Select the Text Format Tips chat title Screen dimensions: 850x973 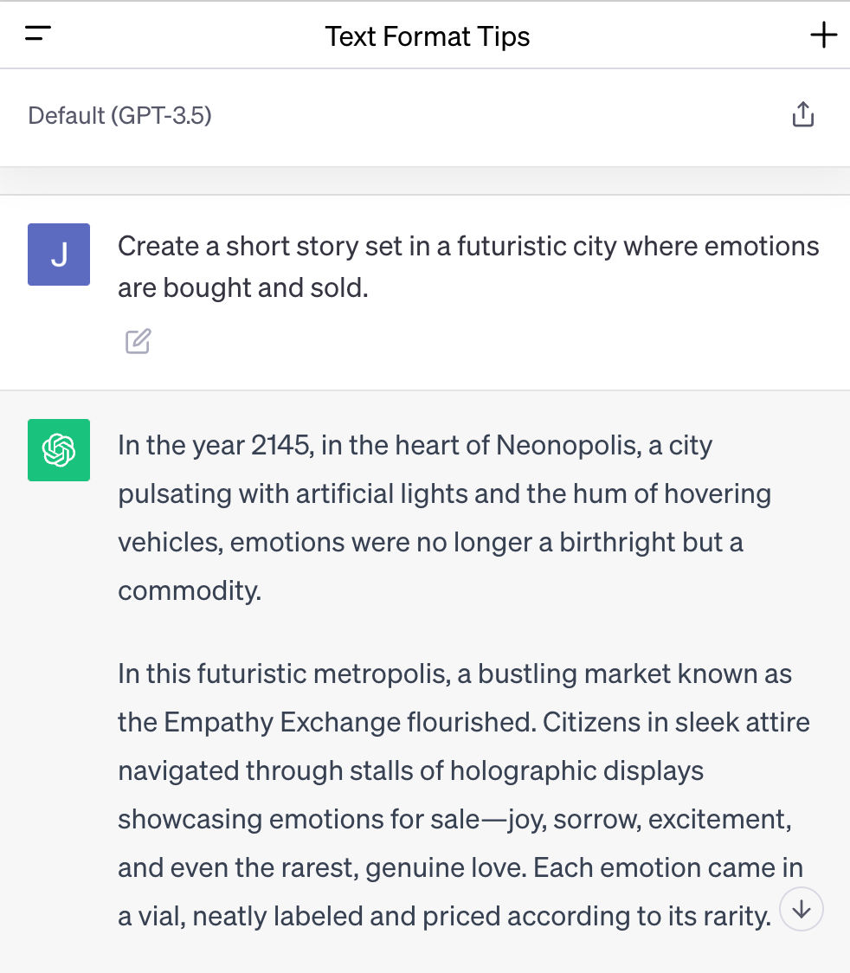click(x=428, y=36)
